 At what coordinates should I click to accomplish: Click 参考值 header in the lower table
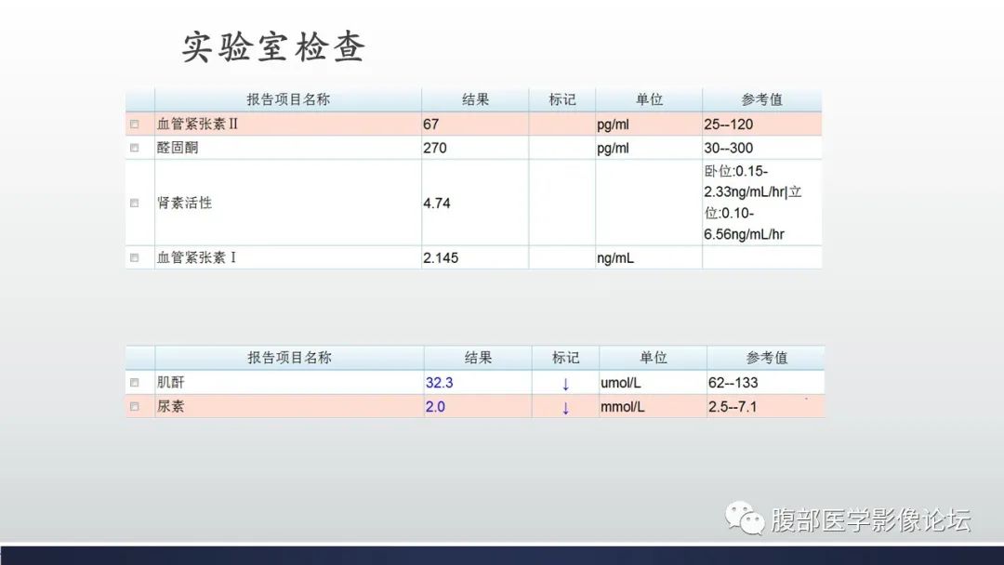pos(766,357)
